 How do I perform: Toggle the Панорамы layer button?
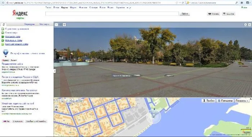225,101
